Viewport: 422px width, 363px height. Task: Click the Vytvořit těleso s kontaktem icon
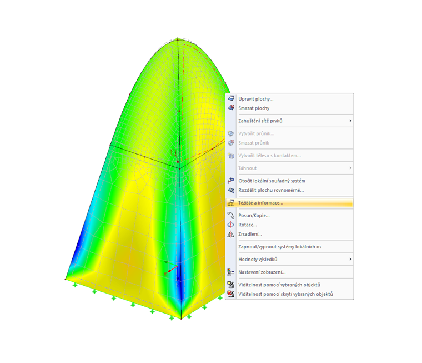pos(231,155)
